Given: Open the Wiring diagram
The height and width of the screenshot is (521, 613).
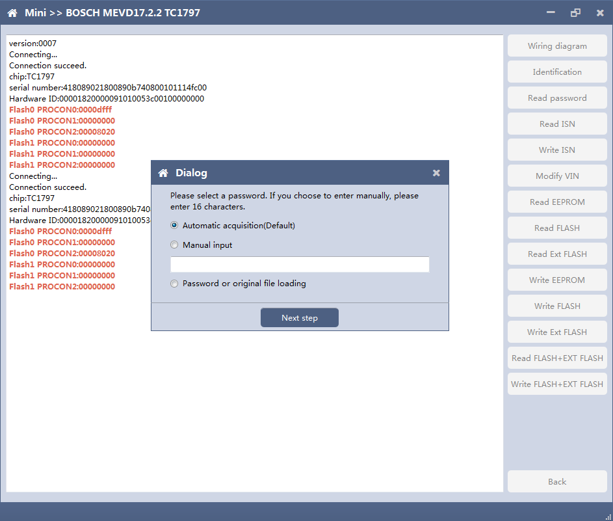Looking at the screenshot, I should (557, 46).
